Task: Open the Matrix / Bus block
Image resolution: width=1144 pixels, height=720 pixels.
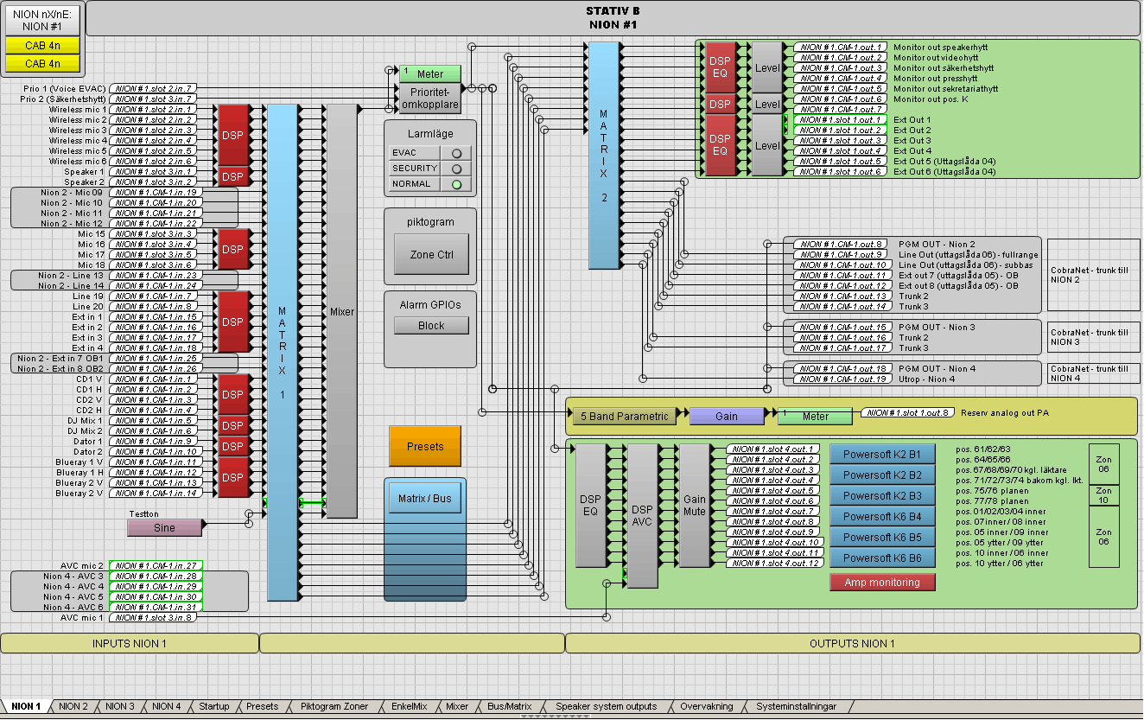Action: (424, 499)
